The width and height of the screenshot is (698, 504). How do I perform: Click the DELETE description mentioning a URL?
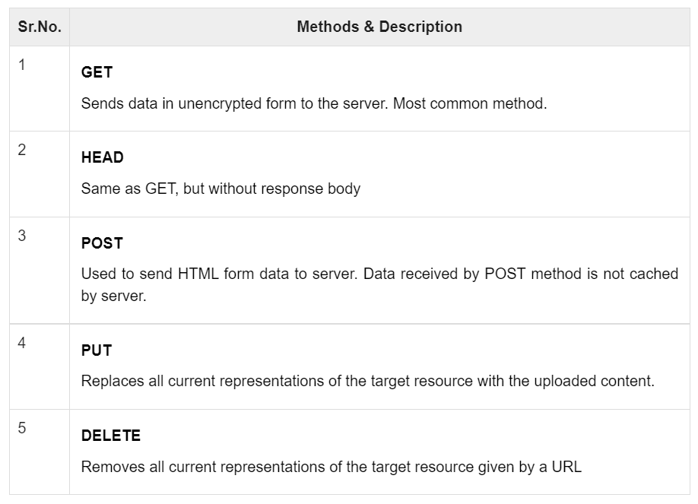point(331,467)
